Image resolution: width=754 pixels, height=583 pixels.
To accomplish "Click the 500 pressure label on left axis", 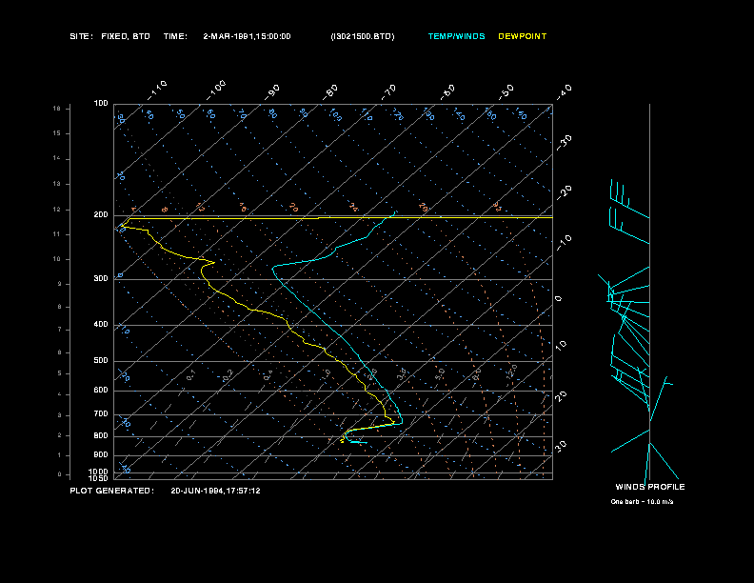I will point(101,361).
